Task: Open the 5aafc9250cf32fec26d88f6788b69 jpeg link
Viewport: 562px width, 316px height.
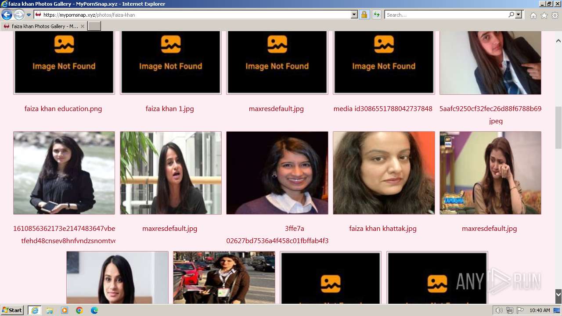Action: tap(490, 115)
